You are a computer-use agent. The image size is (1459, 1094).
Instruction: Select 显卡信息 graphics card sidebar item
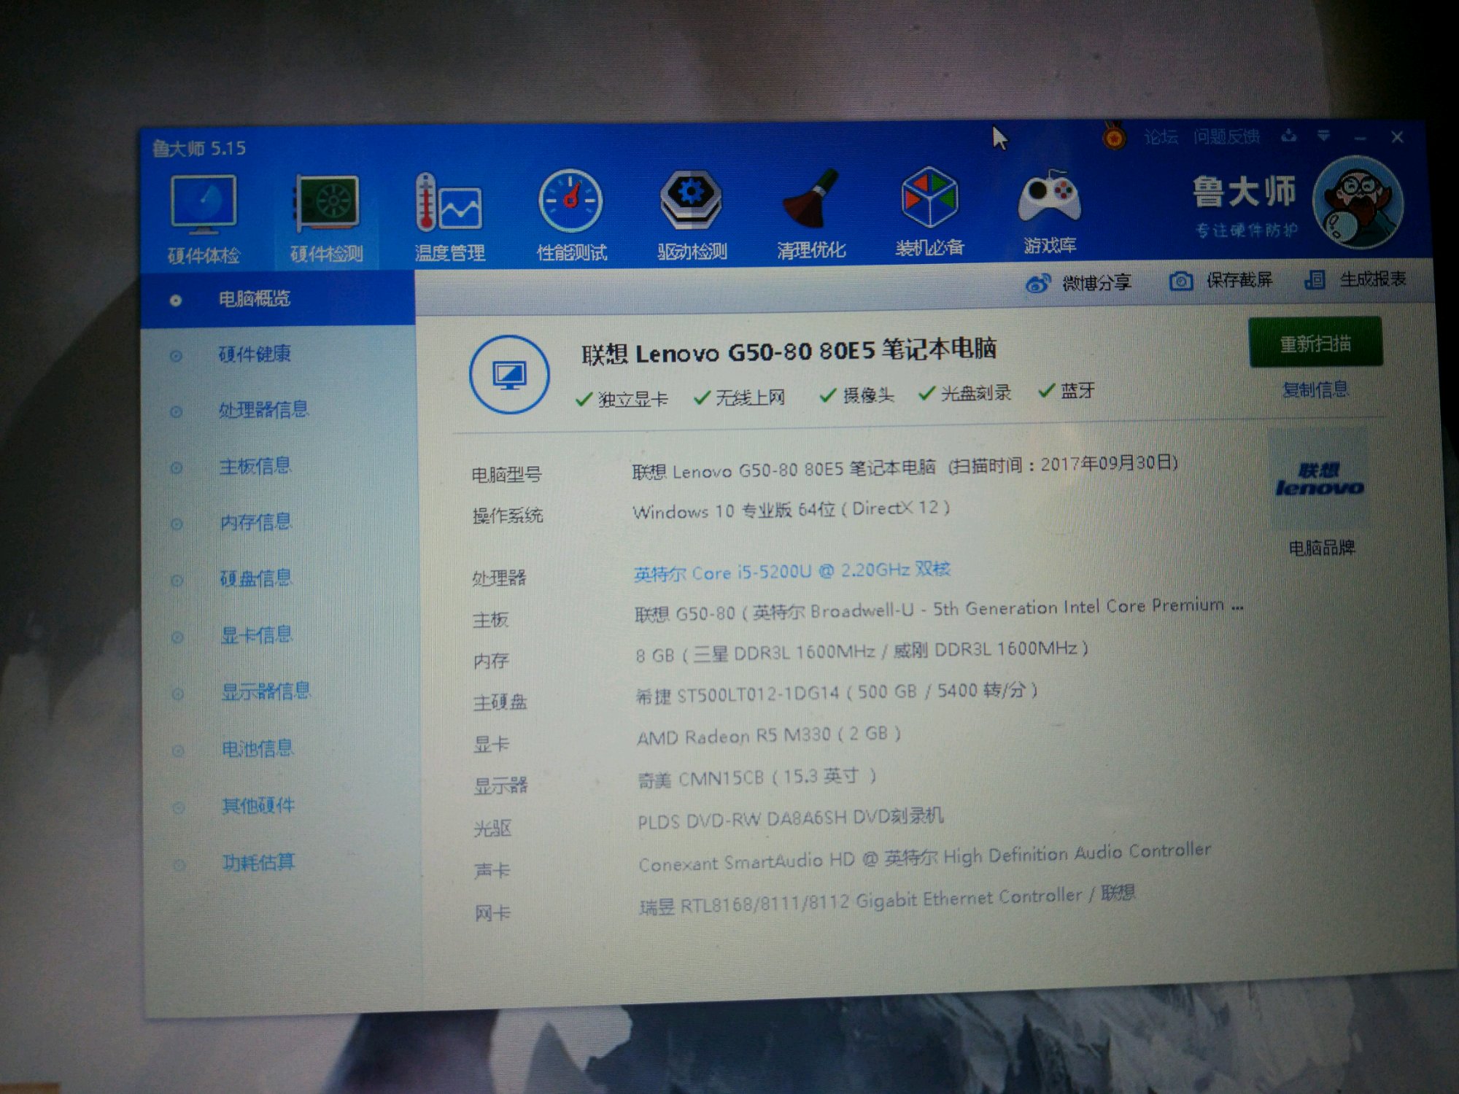(x=256, y=635)
